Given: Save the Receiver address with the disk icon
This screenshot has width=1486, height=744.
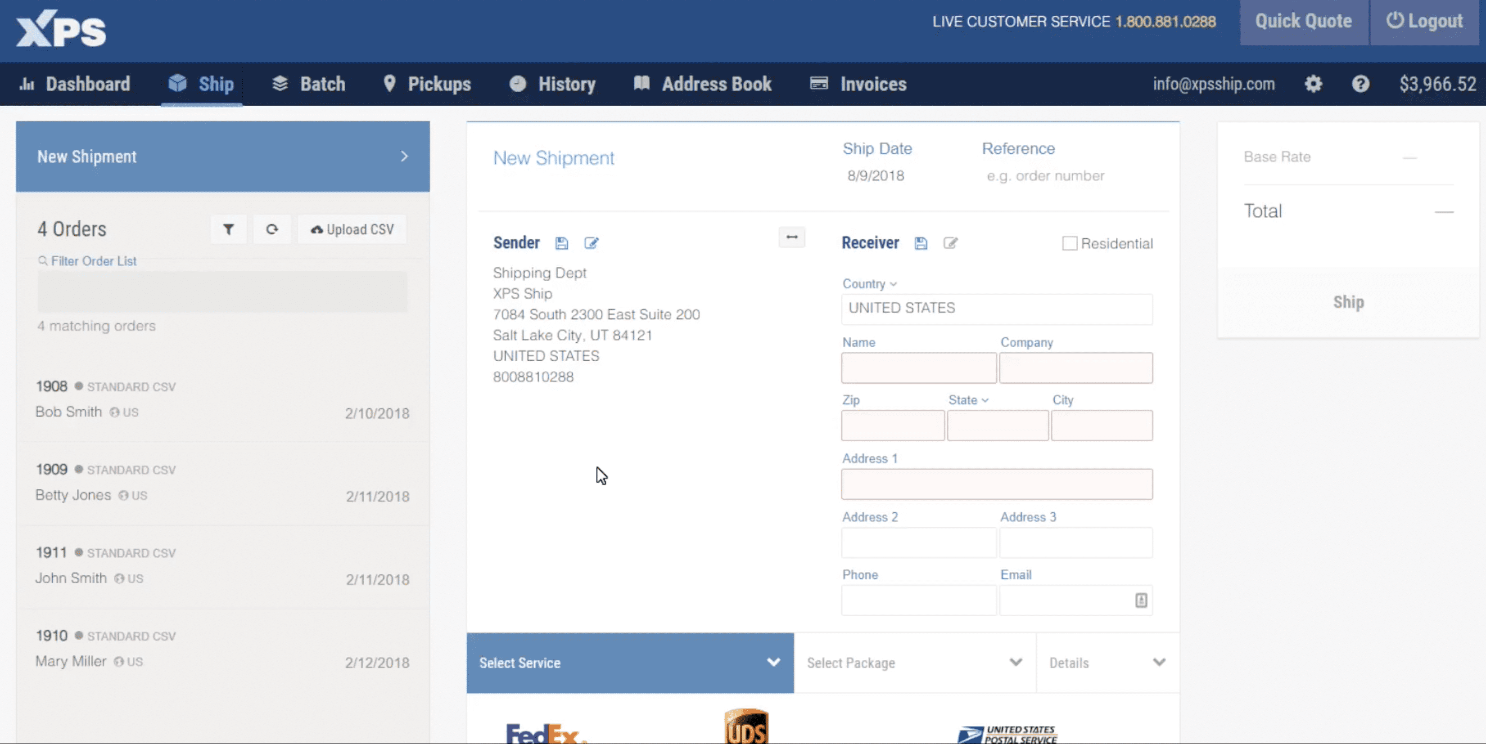Looking at the screenshot, I should tap(921, 243).
